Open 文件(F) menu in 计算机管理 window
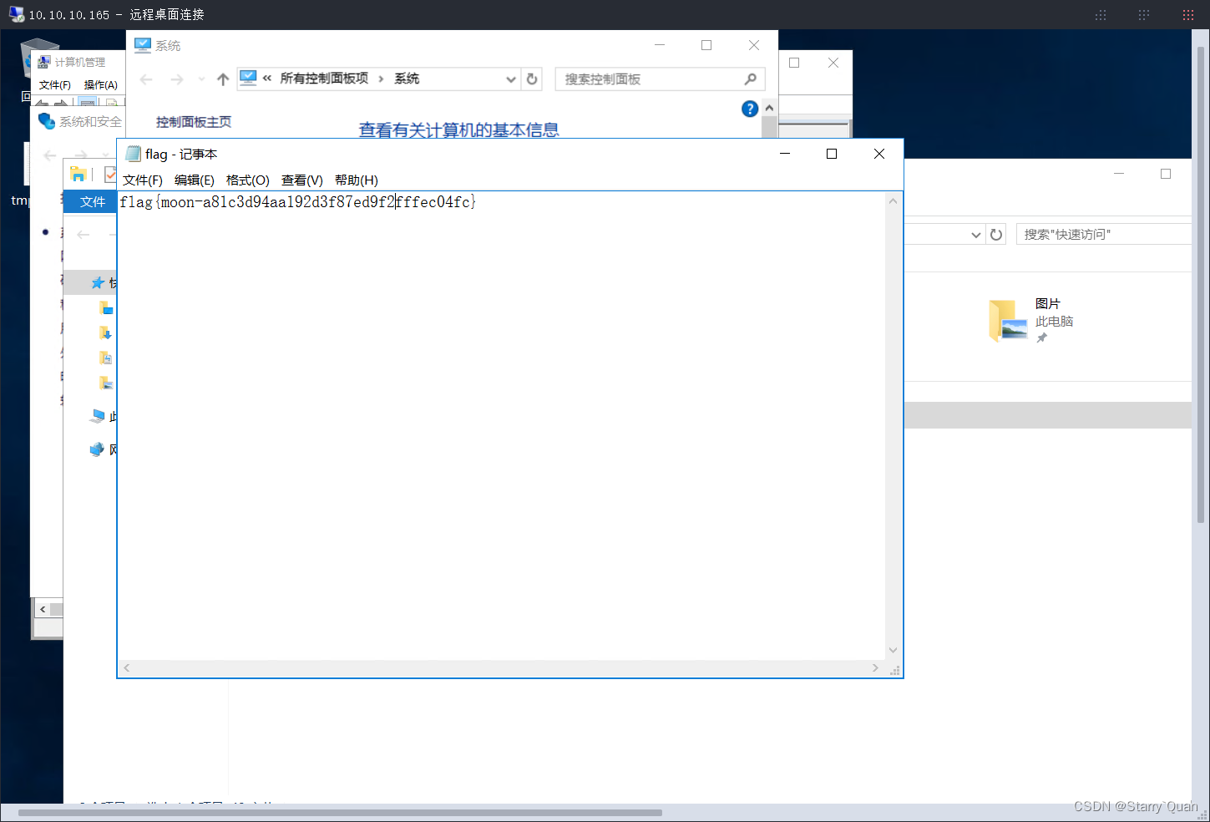 point(55,85)
